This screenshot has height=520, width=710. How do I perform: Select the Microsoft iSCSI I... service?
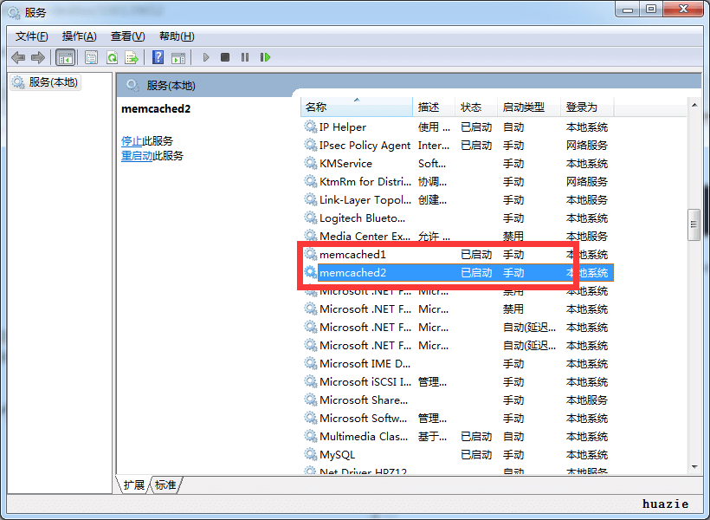(x=457, y=381)
